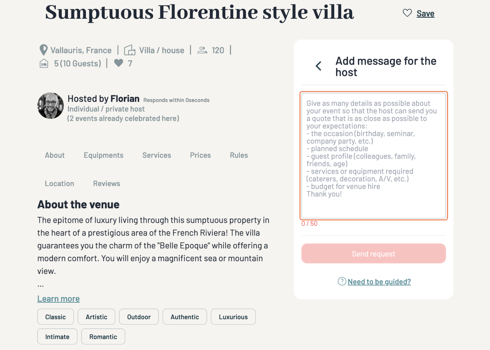Click the heart icon next to Save
The width and height of the screenshot is (490, 350).
pos(407,13)
